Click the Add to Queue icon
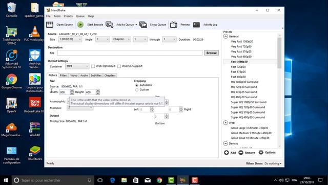The height and width of the screenshot is (185, 328). coord(109,25)
